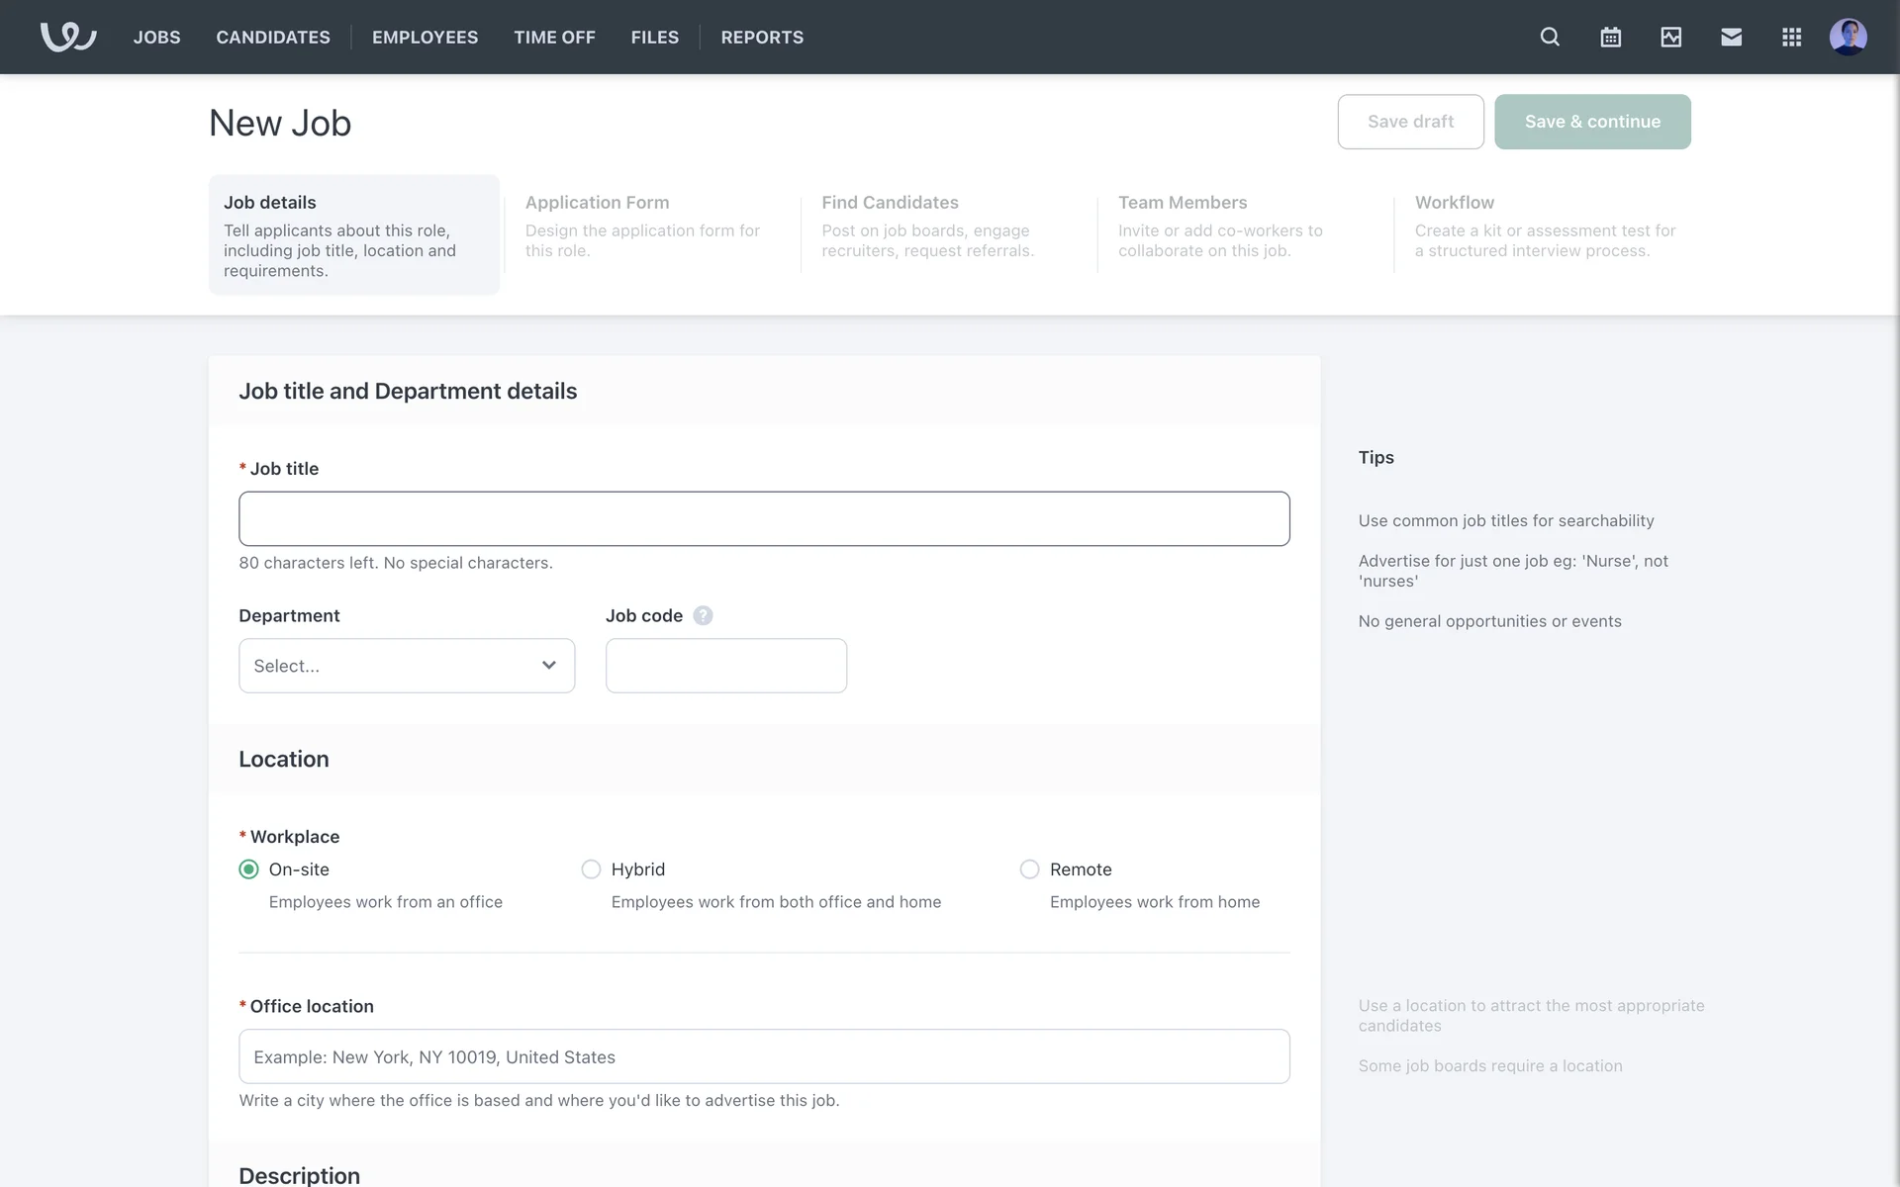Viewport: 1900px width, 1187px height.
Task: Select the On-site workplace option
Action: (249, 869)
